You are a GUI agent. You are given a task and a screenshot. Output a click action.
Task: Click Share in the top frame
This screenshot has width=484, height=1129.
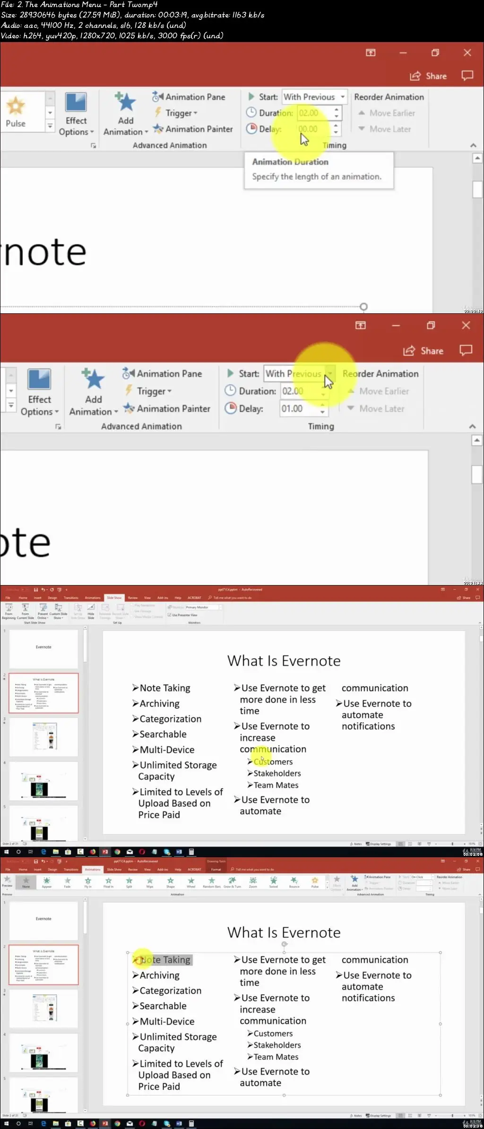point(428,76)
